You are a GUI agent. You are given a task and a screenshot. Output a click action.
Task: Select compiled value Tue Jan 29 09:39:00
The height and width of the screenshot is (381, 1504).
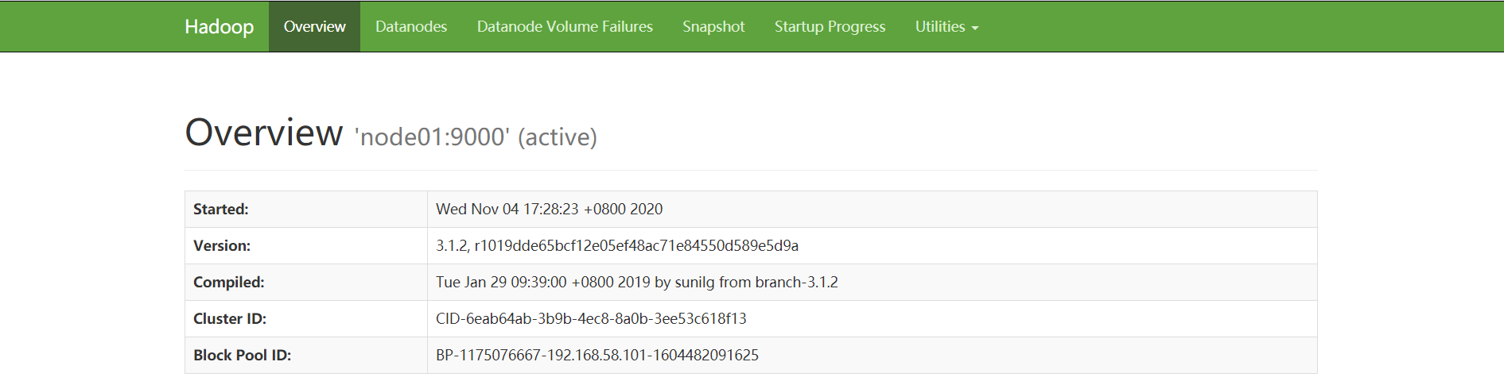[x=637, y=282]
